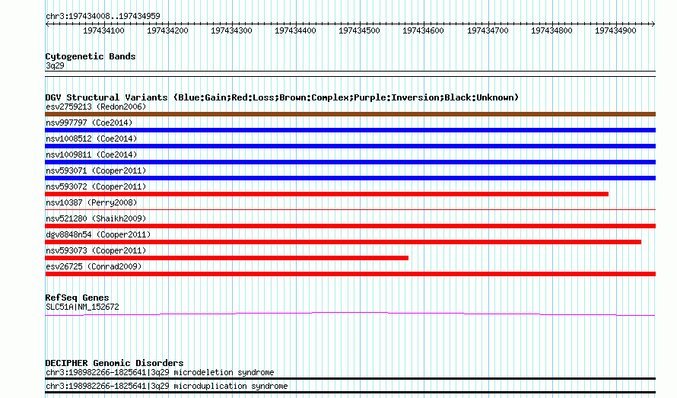Screen dimensions: 677x398
Task: Click ruler position 197434300
Action: click(x=231, y=30)
